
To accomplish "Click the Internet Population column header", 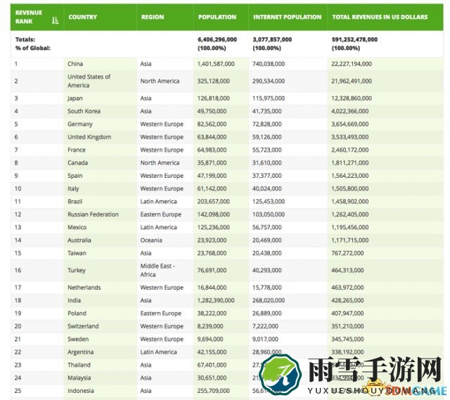I will [288, 17].
